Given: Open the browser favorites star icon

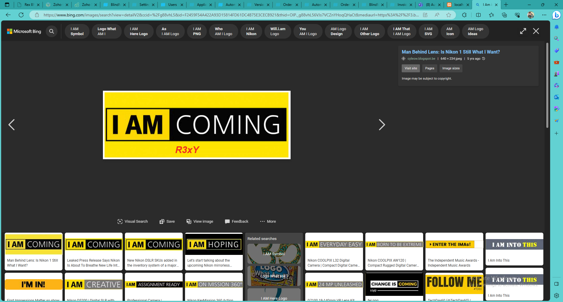Looking at the screenshot, I should tap(448, 15).
